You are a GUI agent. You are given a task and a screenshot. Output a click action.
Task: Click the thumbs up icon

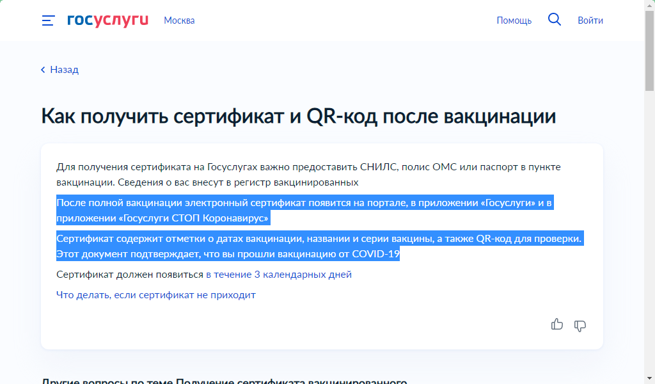click(557, 324)
